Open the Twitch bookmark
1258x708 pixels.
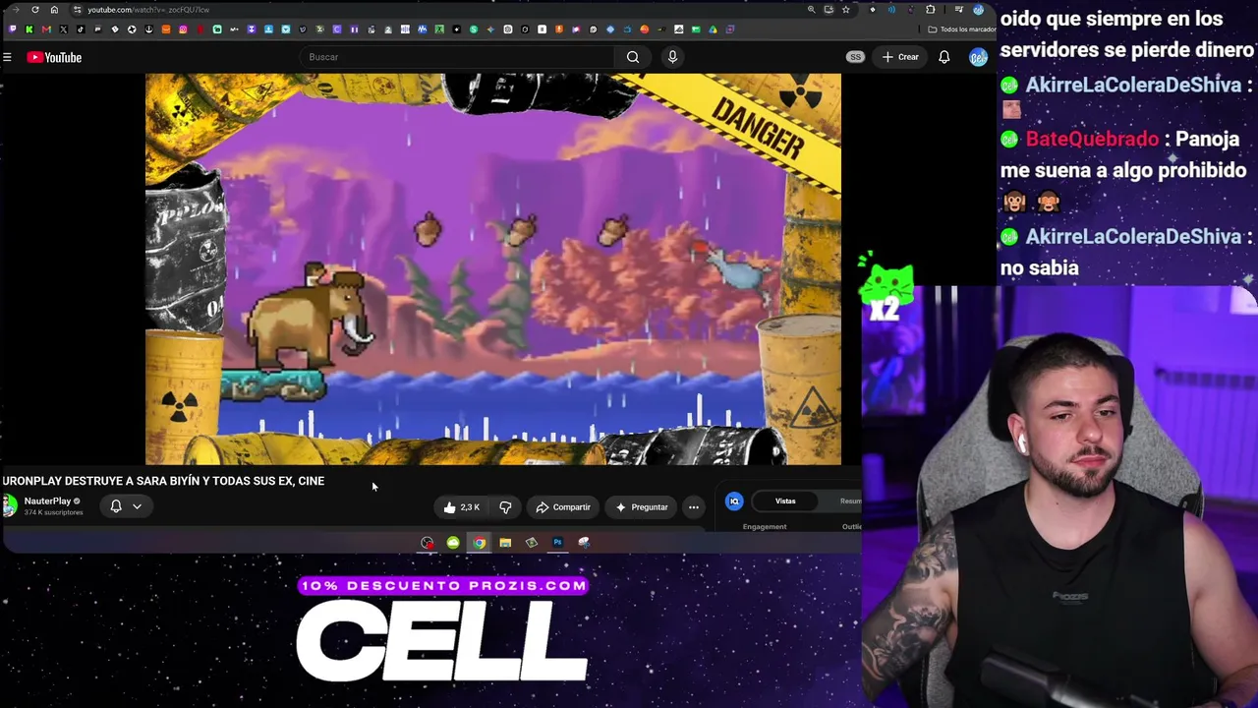point(12,29)
